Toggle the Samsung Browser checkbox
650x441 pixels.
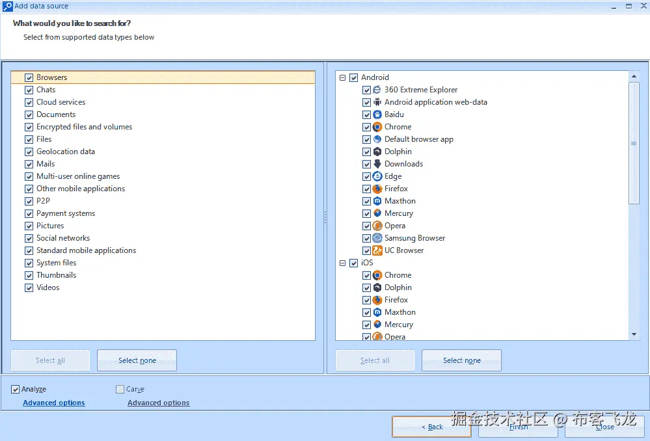(366, 238)
